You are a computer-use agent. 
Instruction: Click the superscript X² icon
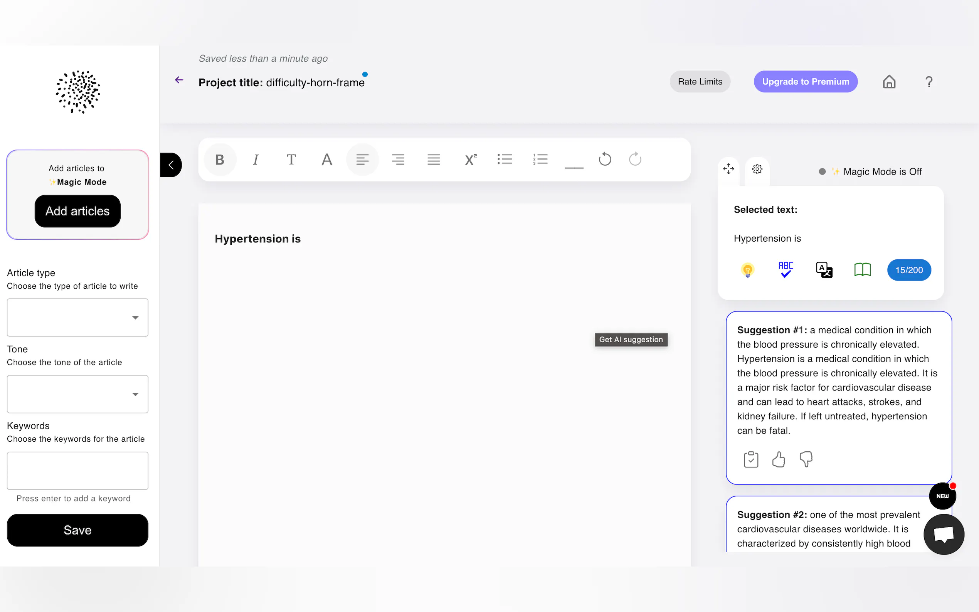pyautogui.click(x=470, y=160)
